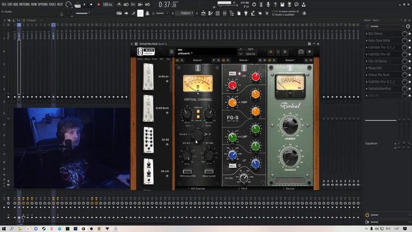
Task: Select the CS-EQ module thumbnail
Action: coord(148,140)
